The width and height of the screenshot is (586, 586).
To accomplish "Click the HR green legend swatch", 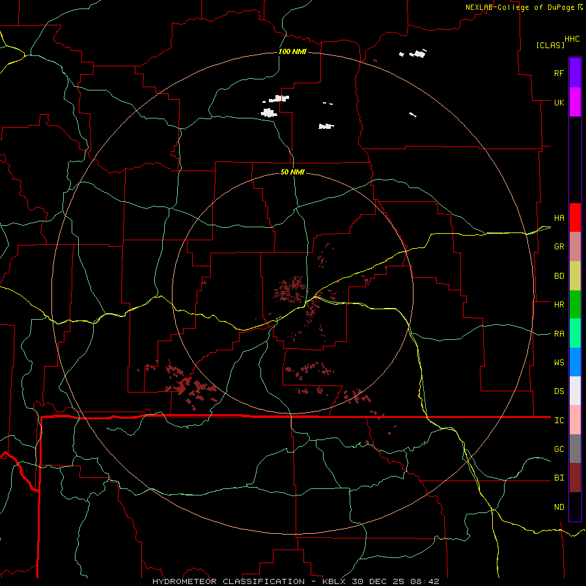I will click(575, 304).
